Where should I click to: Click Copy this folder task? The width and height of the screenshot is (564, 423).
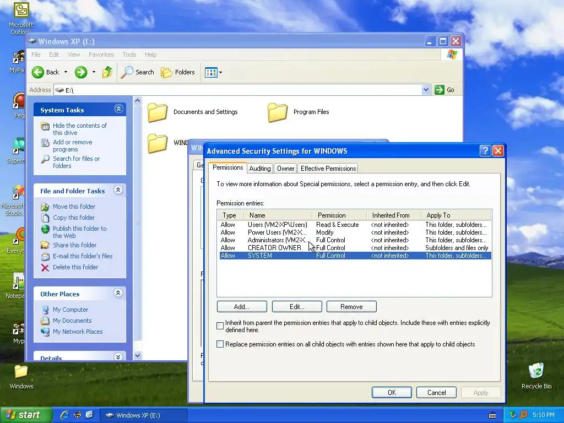[x=74, y=218]
